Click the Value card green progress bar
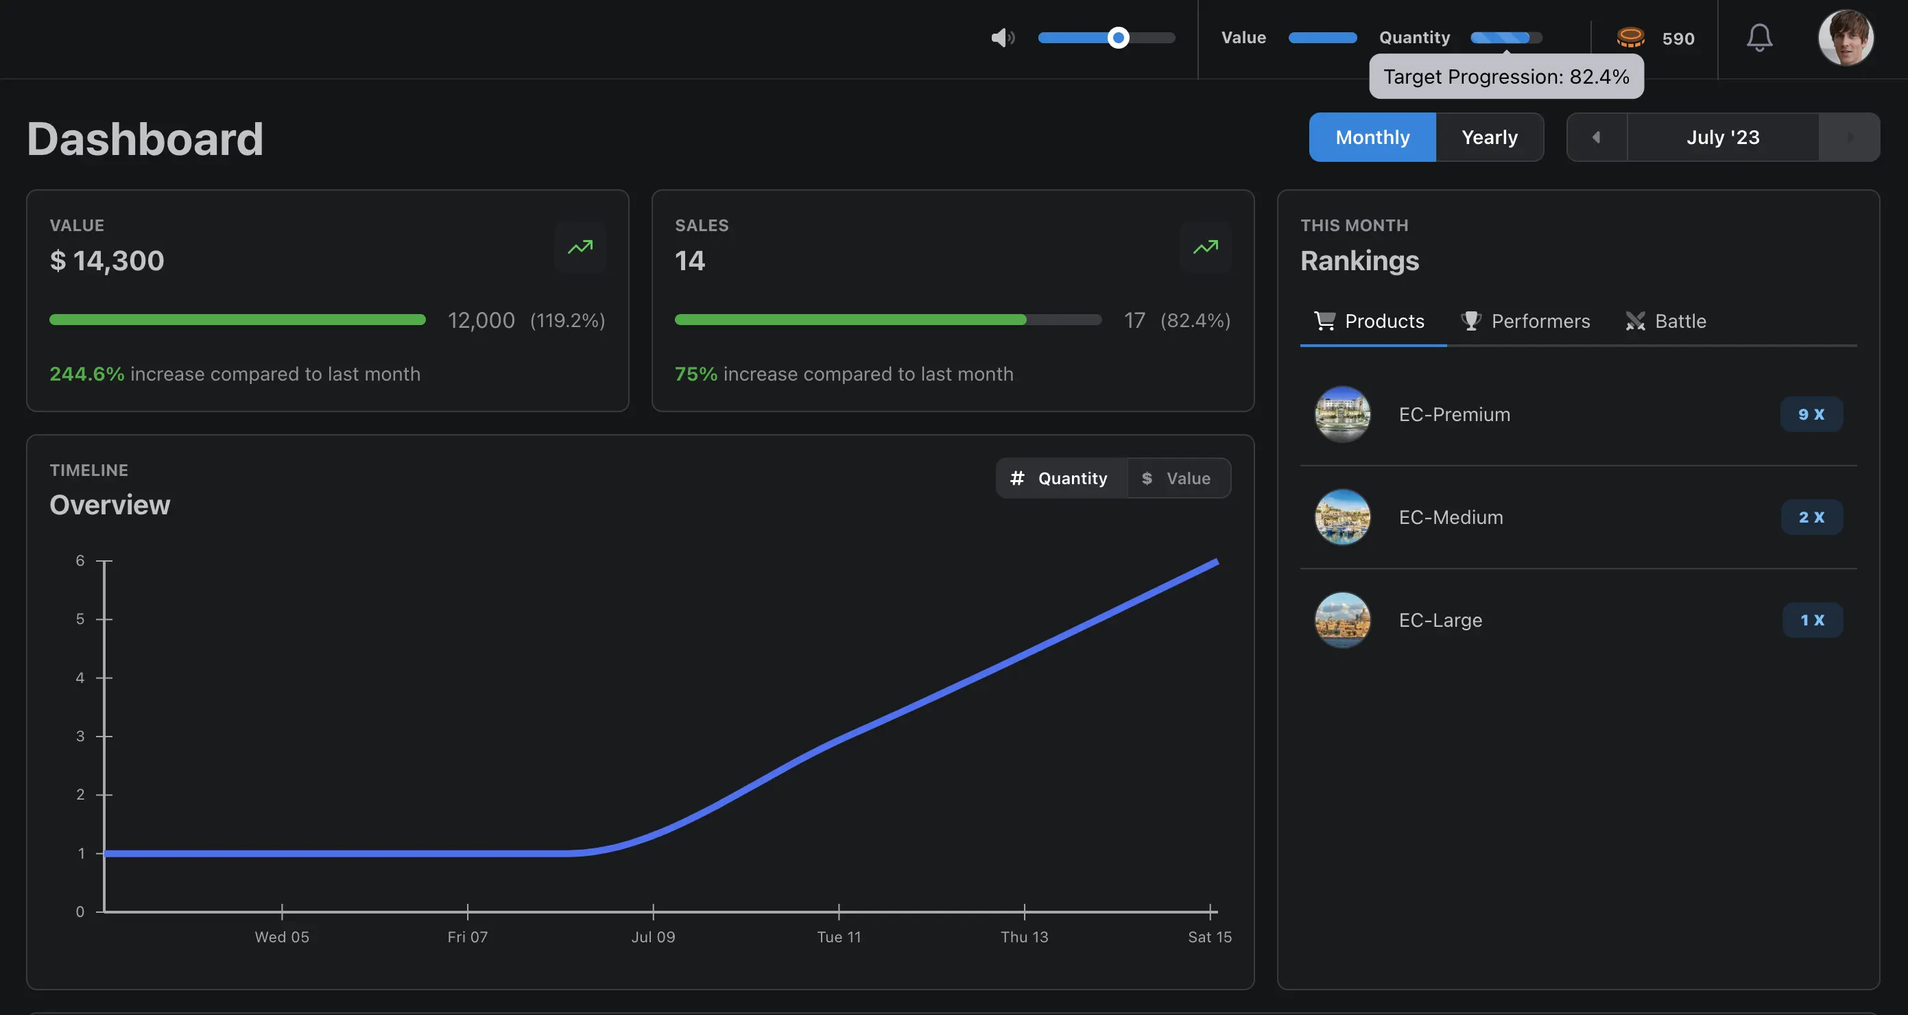Screen dimensions: 1908x1015 (x=237, y=320)
